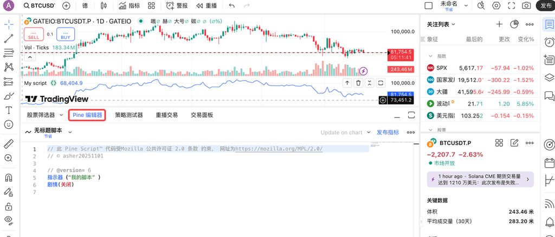Collapse the 指数 section in watchlist
The image size is (555, 237).
pyautogui.click(x=430, y=56)
